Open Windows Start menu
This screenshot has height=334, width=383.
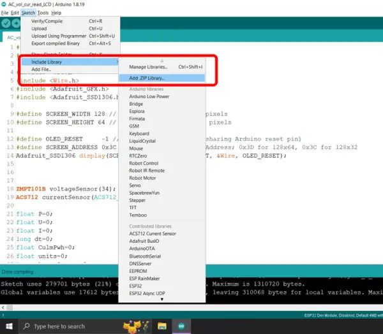click(x=10, y=326)
